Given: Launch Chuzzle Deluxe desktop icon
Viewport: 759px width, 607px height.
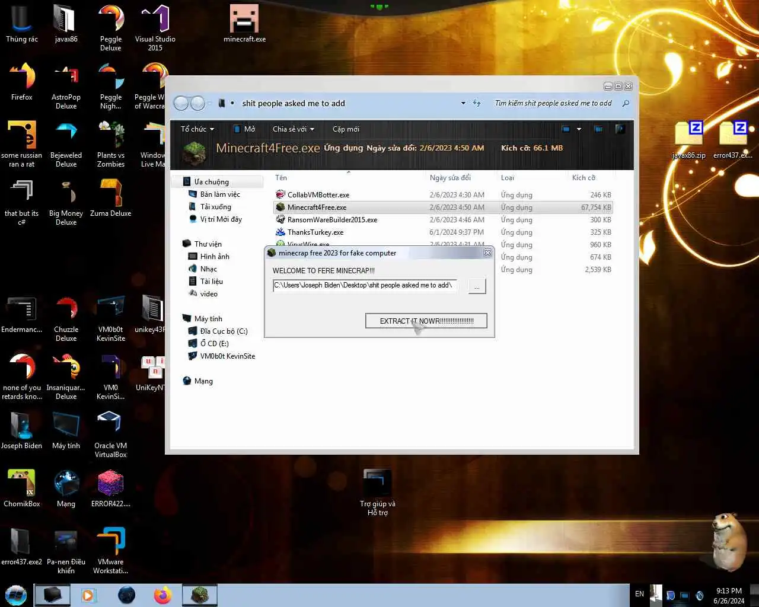Looking at the screenshot, I should (66, 318).
